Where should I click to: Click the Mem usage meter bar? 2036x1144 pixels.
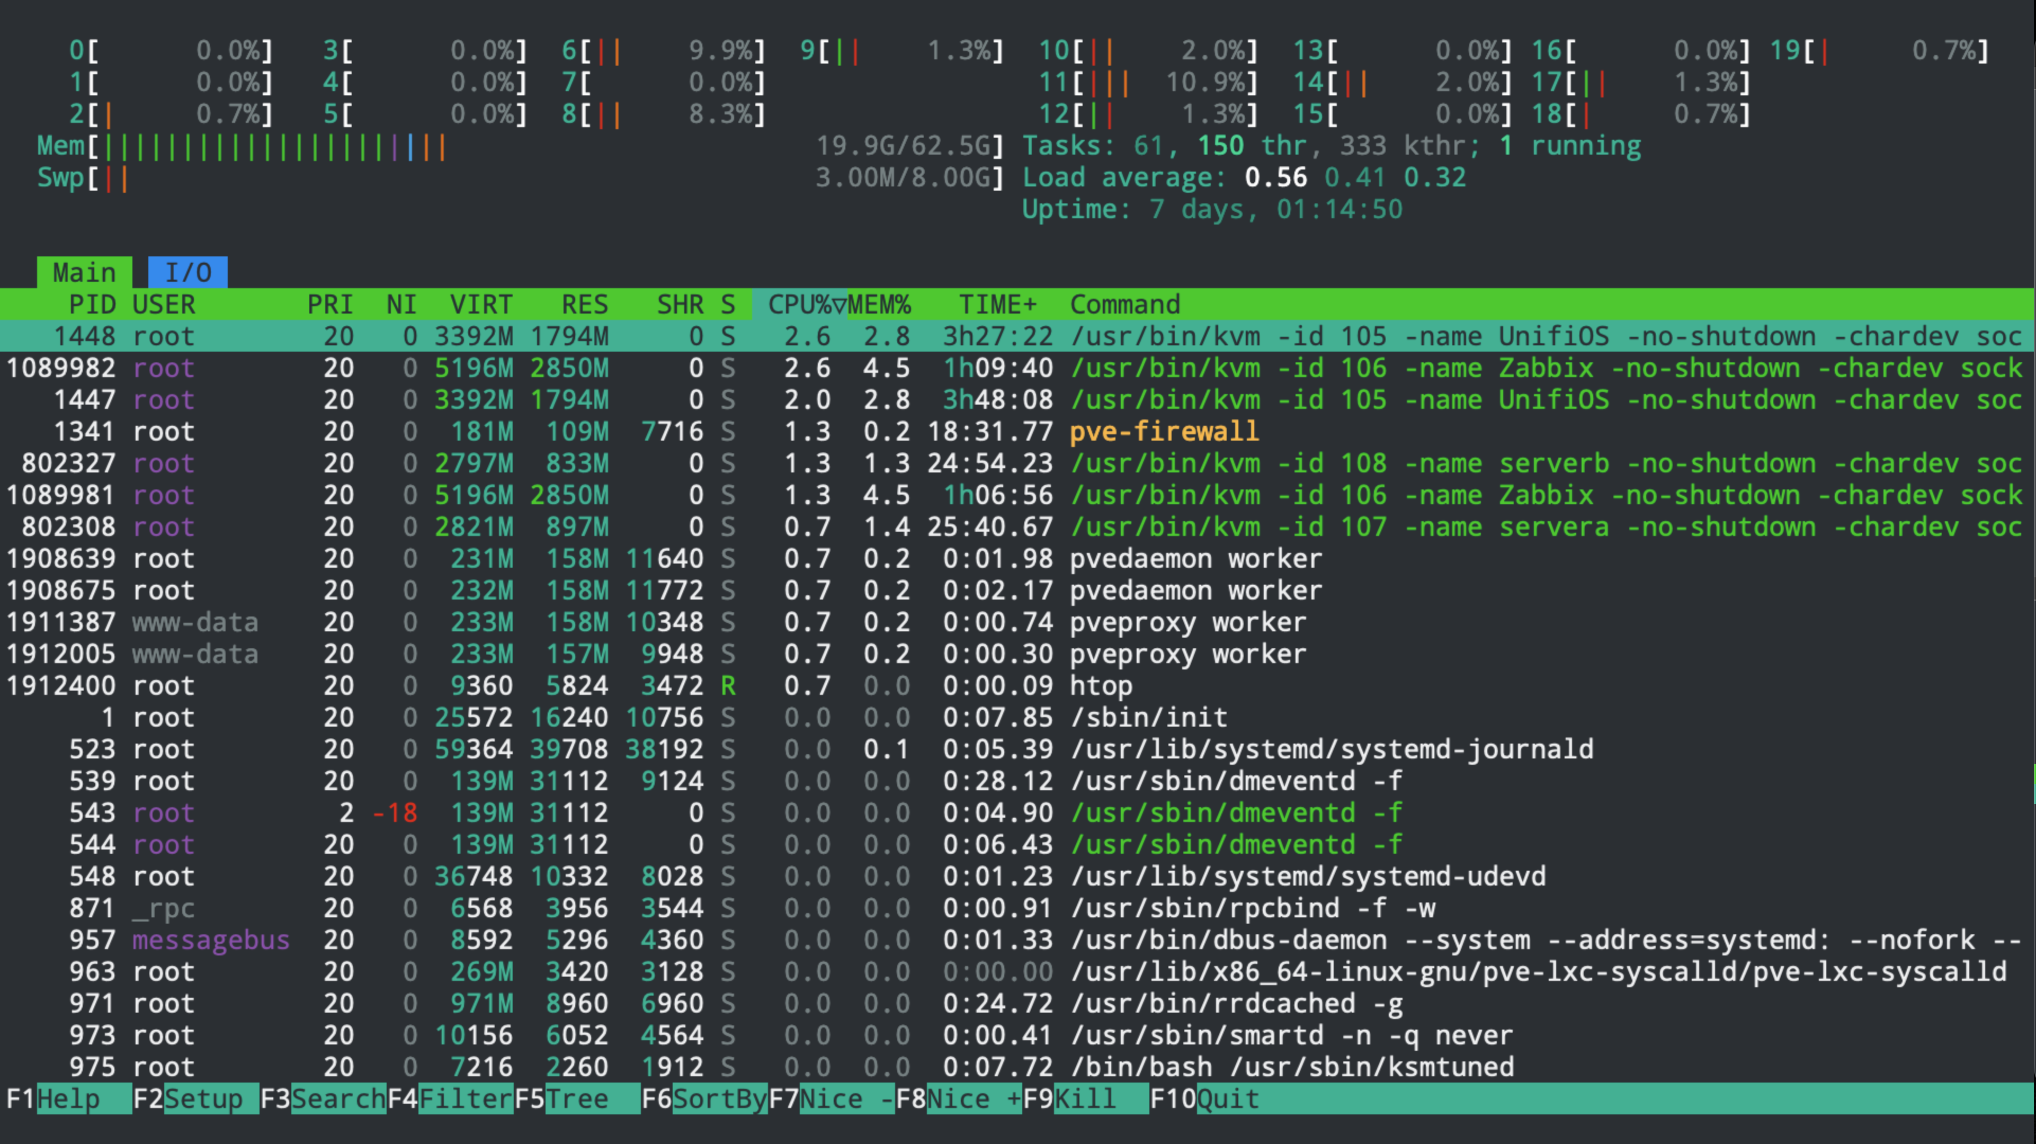(x=521, y=146)
